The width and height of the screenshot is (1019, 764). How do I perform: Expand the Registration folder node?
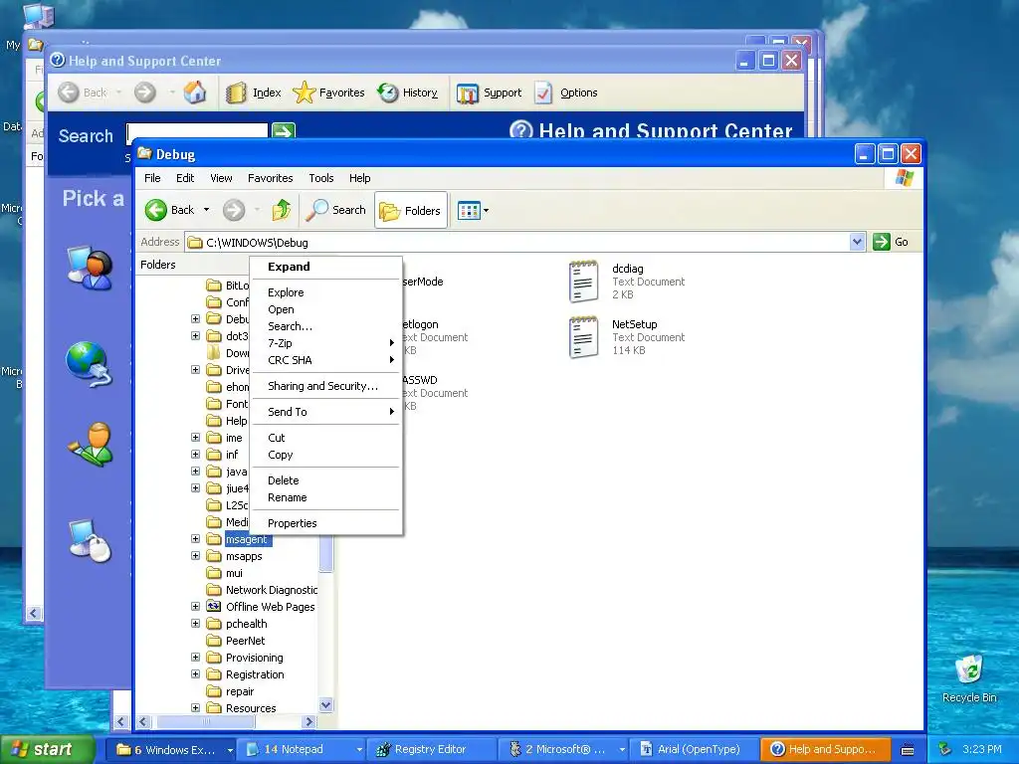195,673
